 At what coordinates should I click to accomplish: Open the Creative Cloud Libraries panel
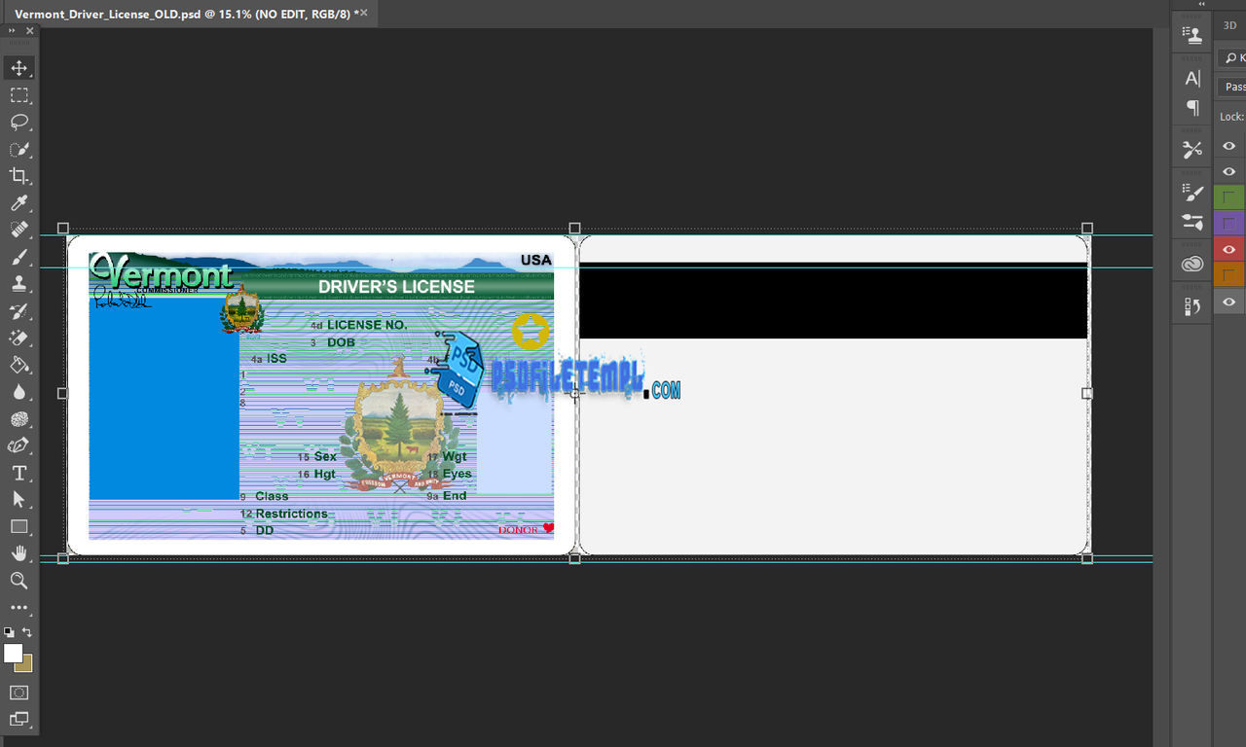pyautogui.click(x=1192, y=264)
